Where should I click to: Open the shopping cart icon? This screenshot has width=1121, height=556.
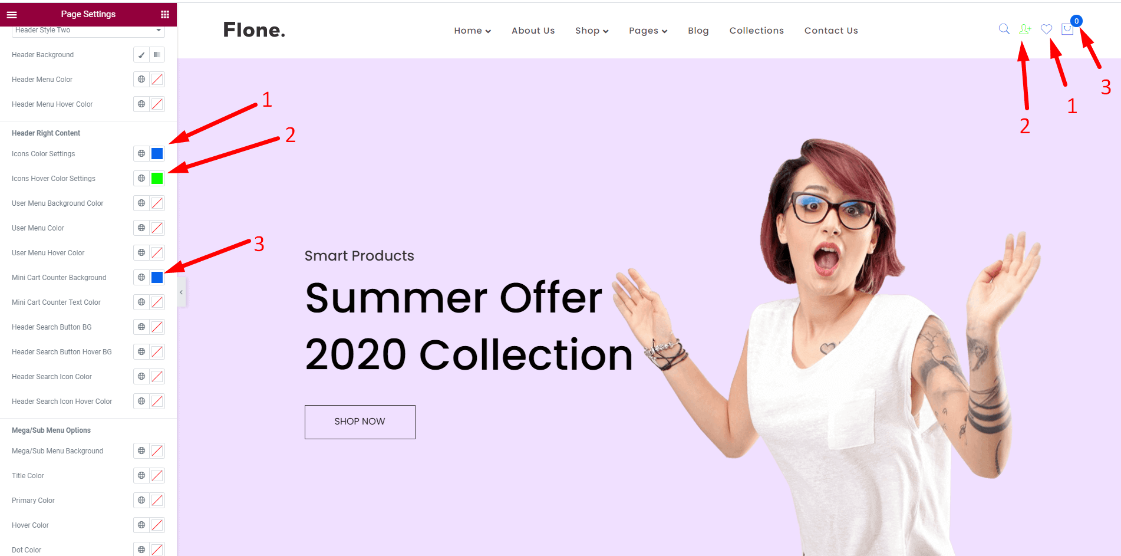tap(1067, 29)
